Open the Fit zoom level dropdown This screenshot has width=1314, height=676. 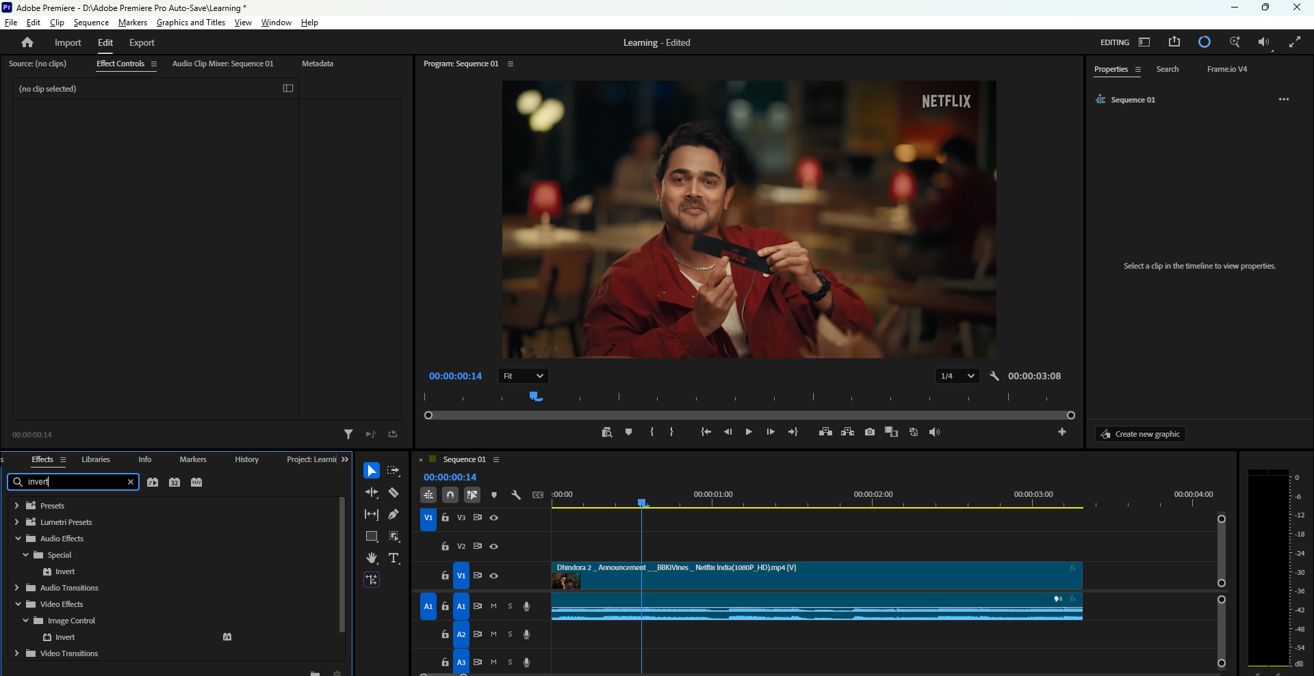[524, 376]
